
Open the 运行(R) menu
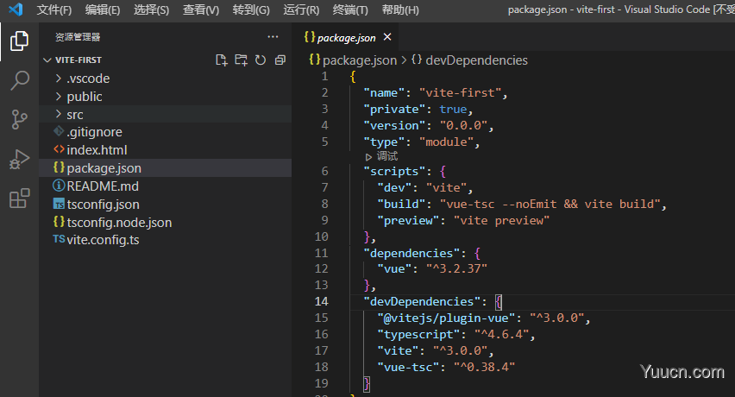pos(301,9)
